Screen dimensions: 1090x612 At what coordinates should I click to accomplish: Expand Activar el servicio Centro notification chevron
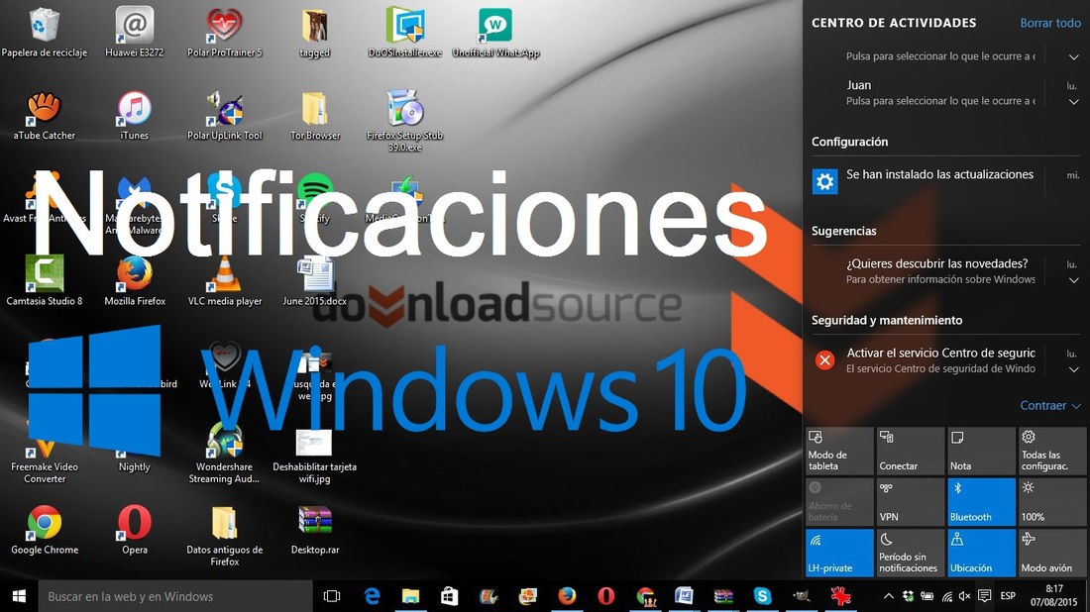(x=1073, y=369)
